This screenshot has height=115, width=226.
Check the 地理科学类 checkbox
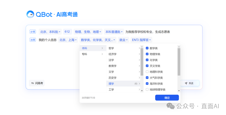(x=147, y=72)
